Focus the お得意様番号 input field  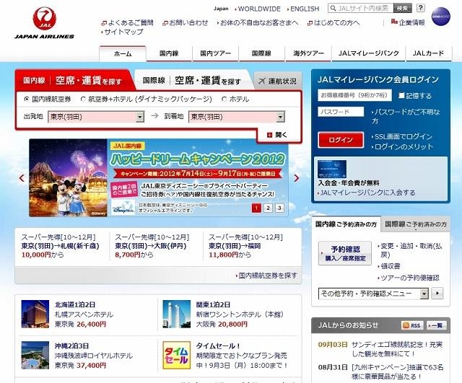coord(354,95)
